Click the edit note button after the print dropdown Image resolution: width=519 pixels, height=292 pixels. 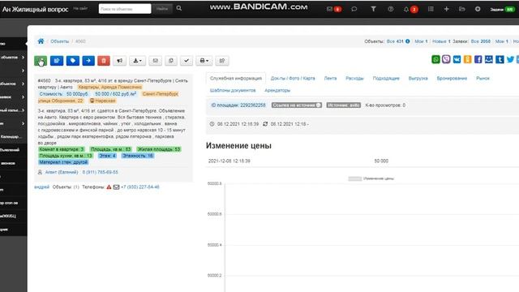tap(222, 61)
